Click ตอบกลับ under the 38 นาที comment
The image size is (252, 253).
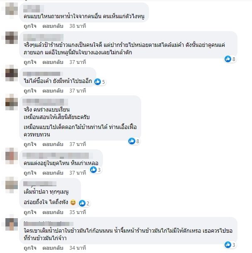(53, 26)
